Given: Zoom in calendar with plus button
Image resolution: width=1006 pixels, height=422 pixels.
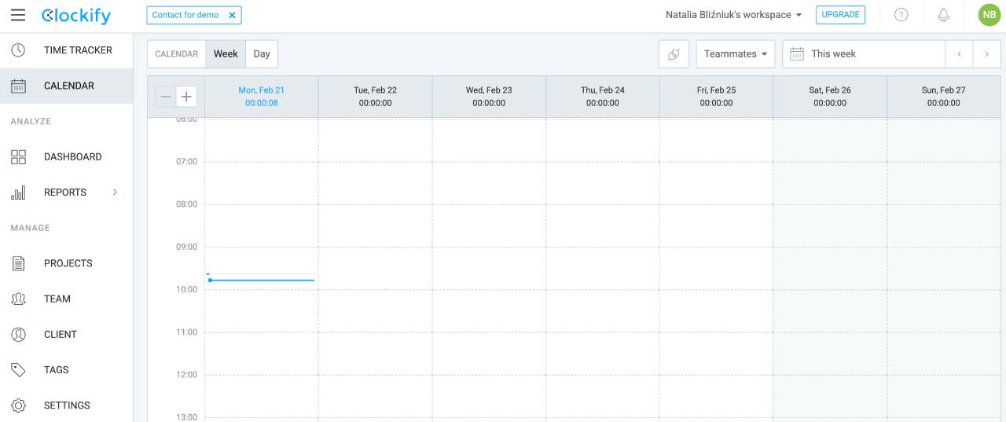Looking at the screenshot, I should coord(186,97).
